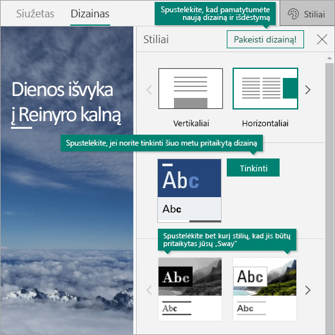
Task: Select the current blue Abc style thumbnail
Action: (x=189, y=191)
